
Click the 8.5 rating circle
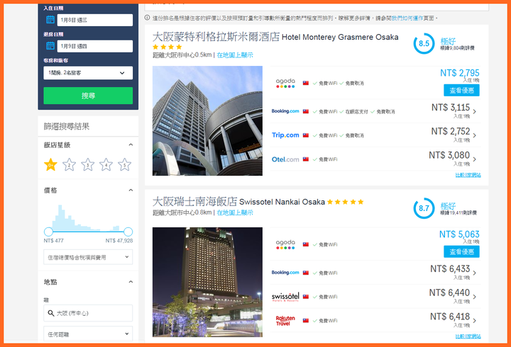pyautogui.click(x=424, y=44)
